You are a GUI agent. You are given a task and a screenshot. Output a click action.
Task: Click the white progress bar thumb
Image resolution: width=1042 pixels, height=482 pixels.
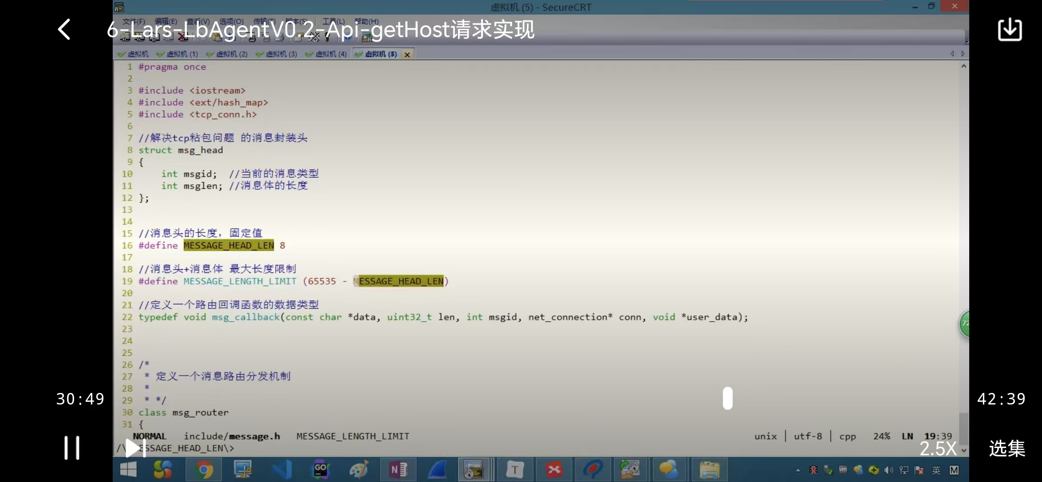[x=727, y=398]
